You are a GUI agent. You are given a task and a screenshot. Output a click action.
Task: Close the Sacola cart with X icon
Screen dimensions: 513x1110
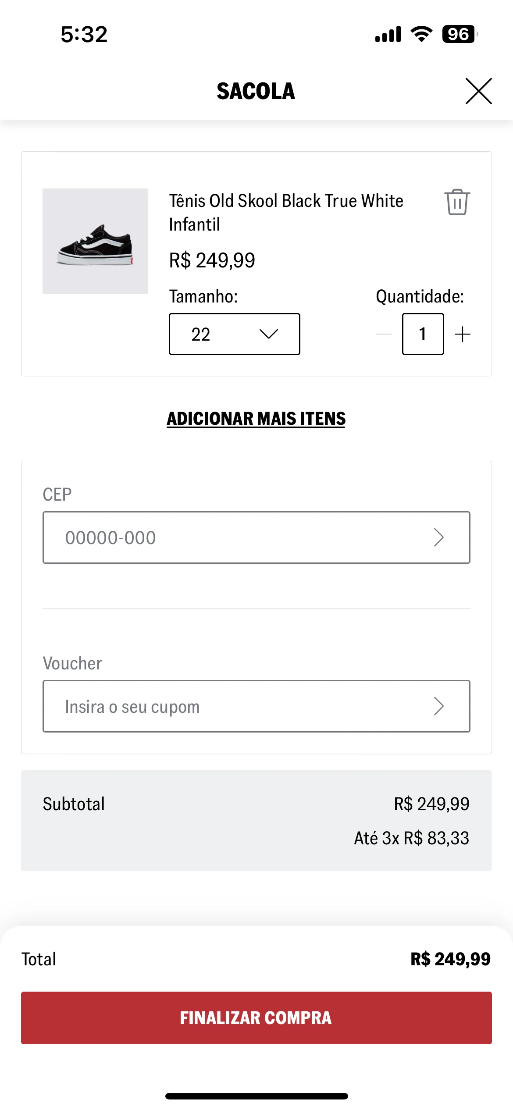(478, 91)
